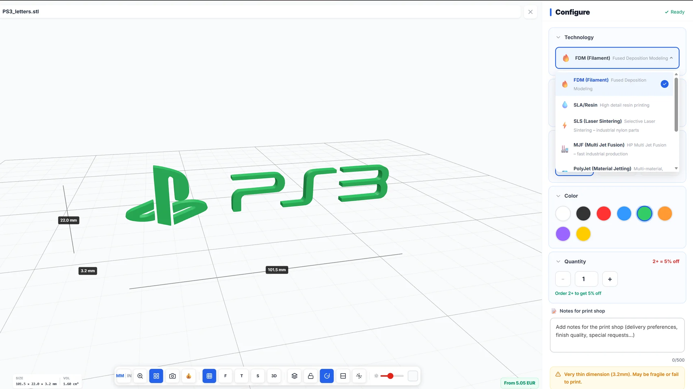Switch units to IN
This screenshot has width=693, height=389.
tap(129, 376)
